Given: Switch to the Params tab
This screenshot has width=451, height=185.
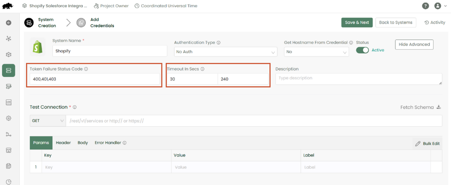Looking at the screenshot, I should [x=41, y=143].
